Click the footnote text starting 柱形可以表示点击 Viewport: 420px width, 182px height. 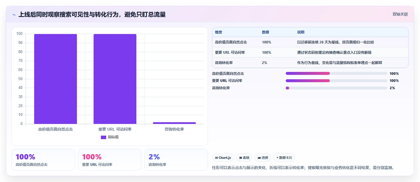click(x=303, y=168)
